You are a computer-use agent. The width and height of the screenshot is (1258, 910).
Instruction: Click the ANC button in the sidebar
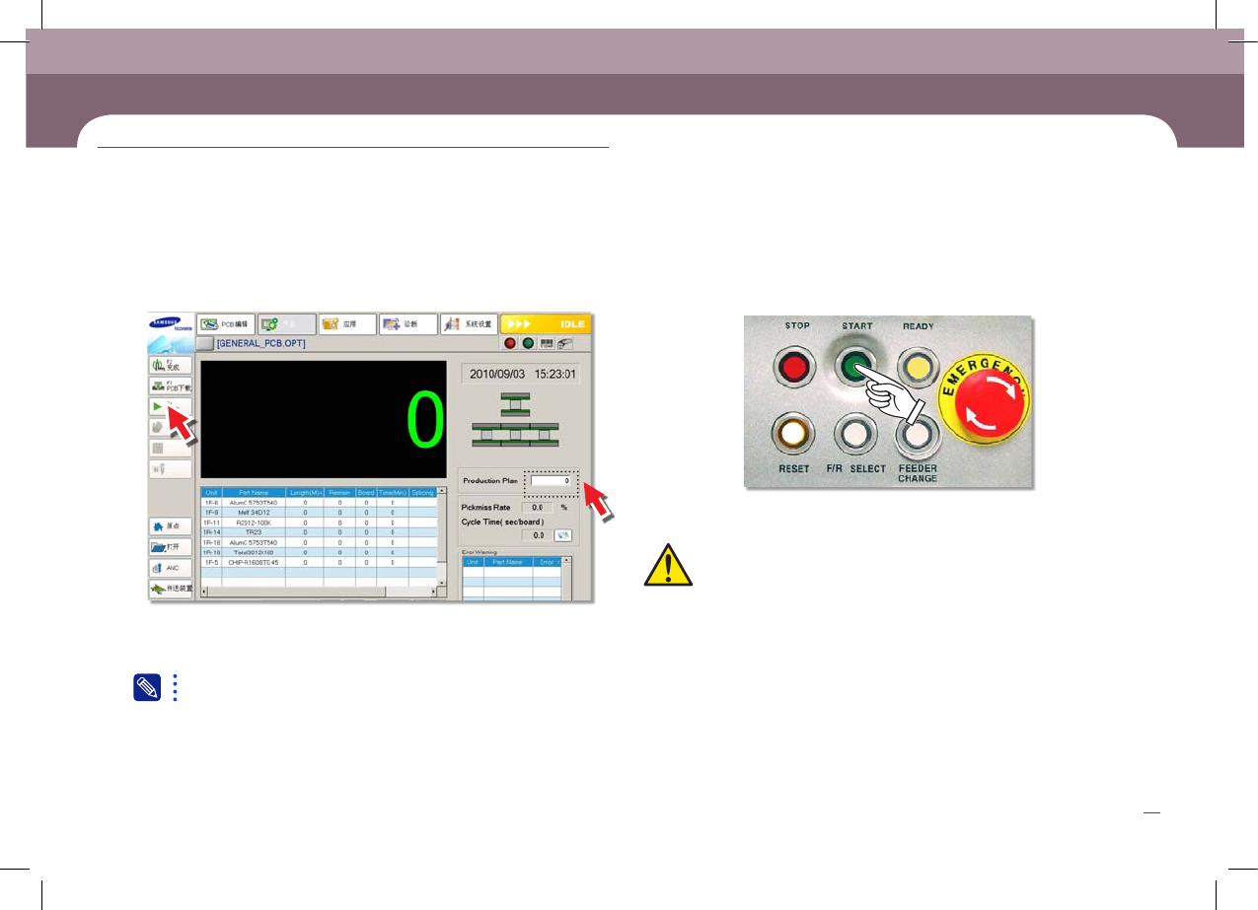click(x=170, y=568)
